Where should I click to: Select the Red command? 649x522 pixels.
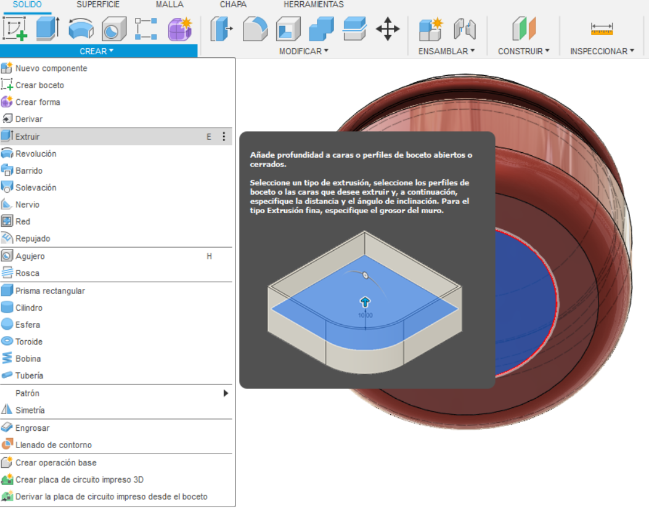pos(116,222)
